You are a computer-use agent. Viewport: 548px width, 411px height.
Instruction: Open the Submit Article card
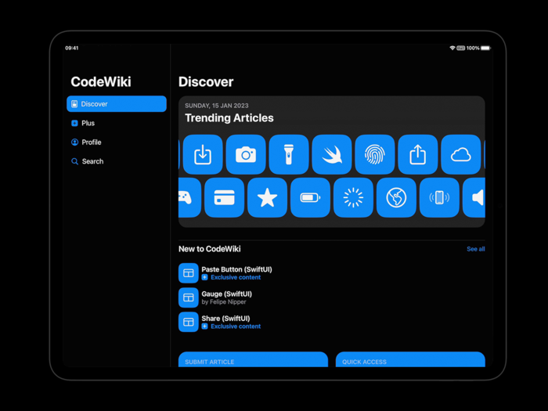click(x=253, y=359)
